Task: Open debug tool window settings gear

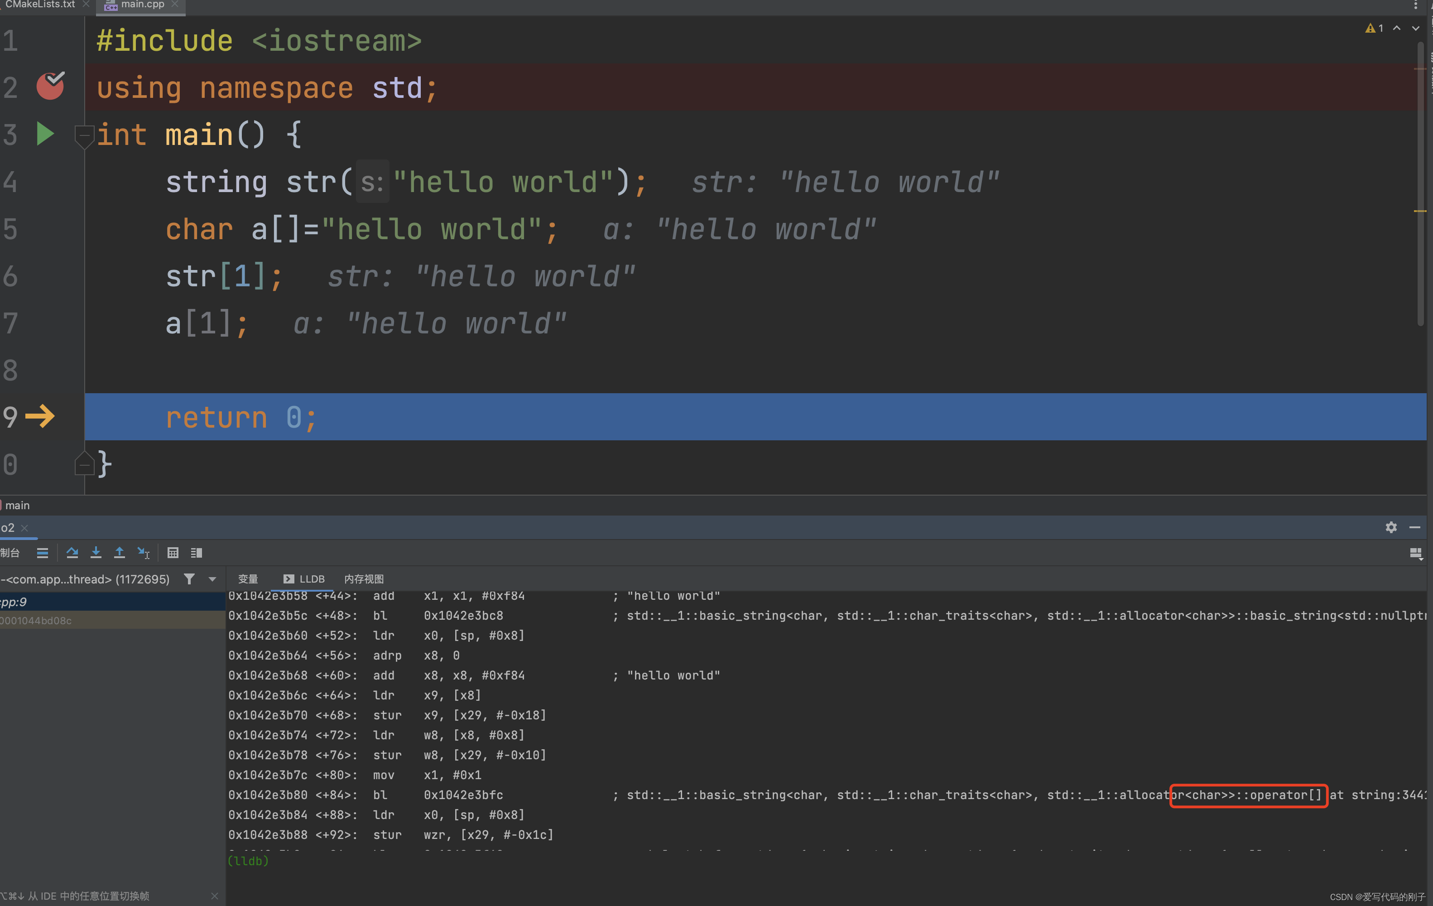Action: (1391, 527)
